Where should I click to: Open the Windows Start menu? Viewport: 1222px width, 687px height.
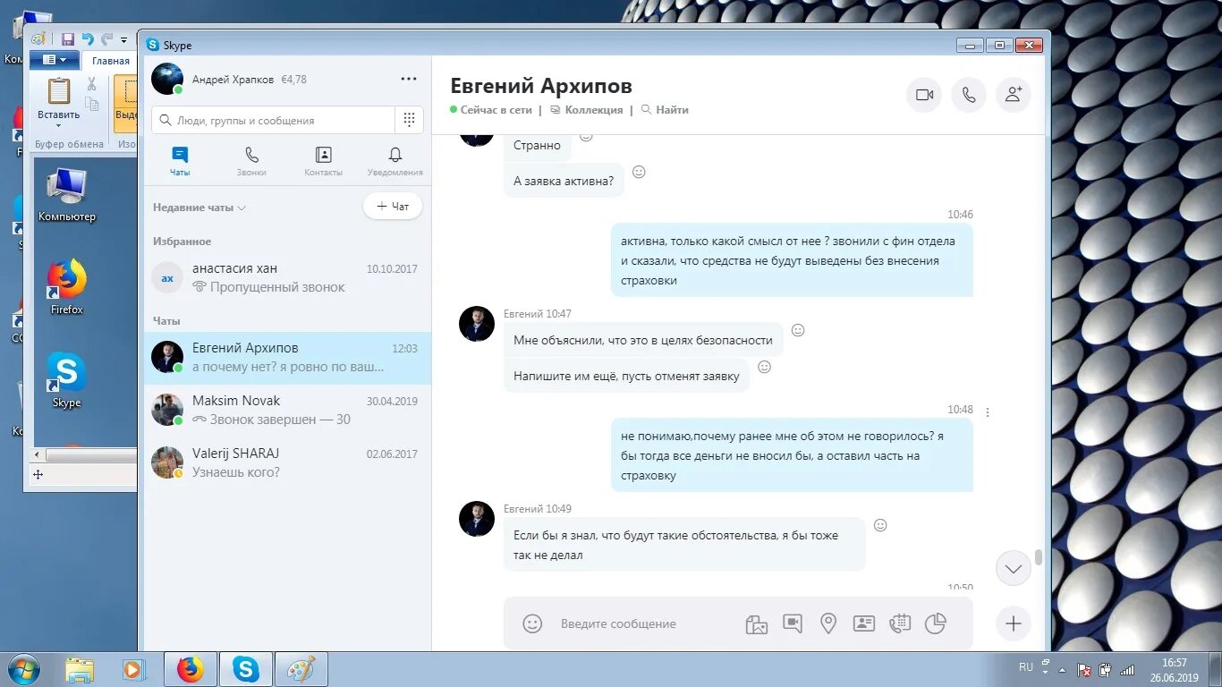(23, 669)
